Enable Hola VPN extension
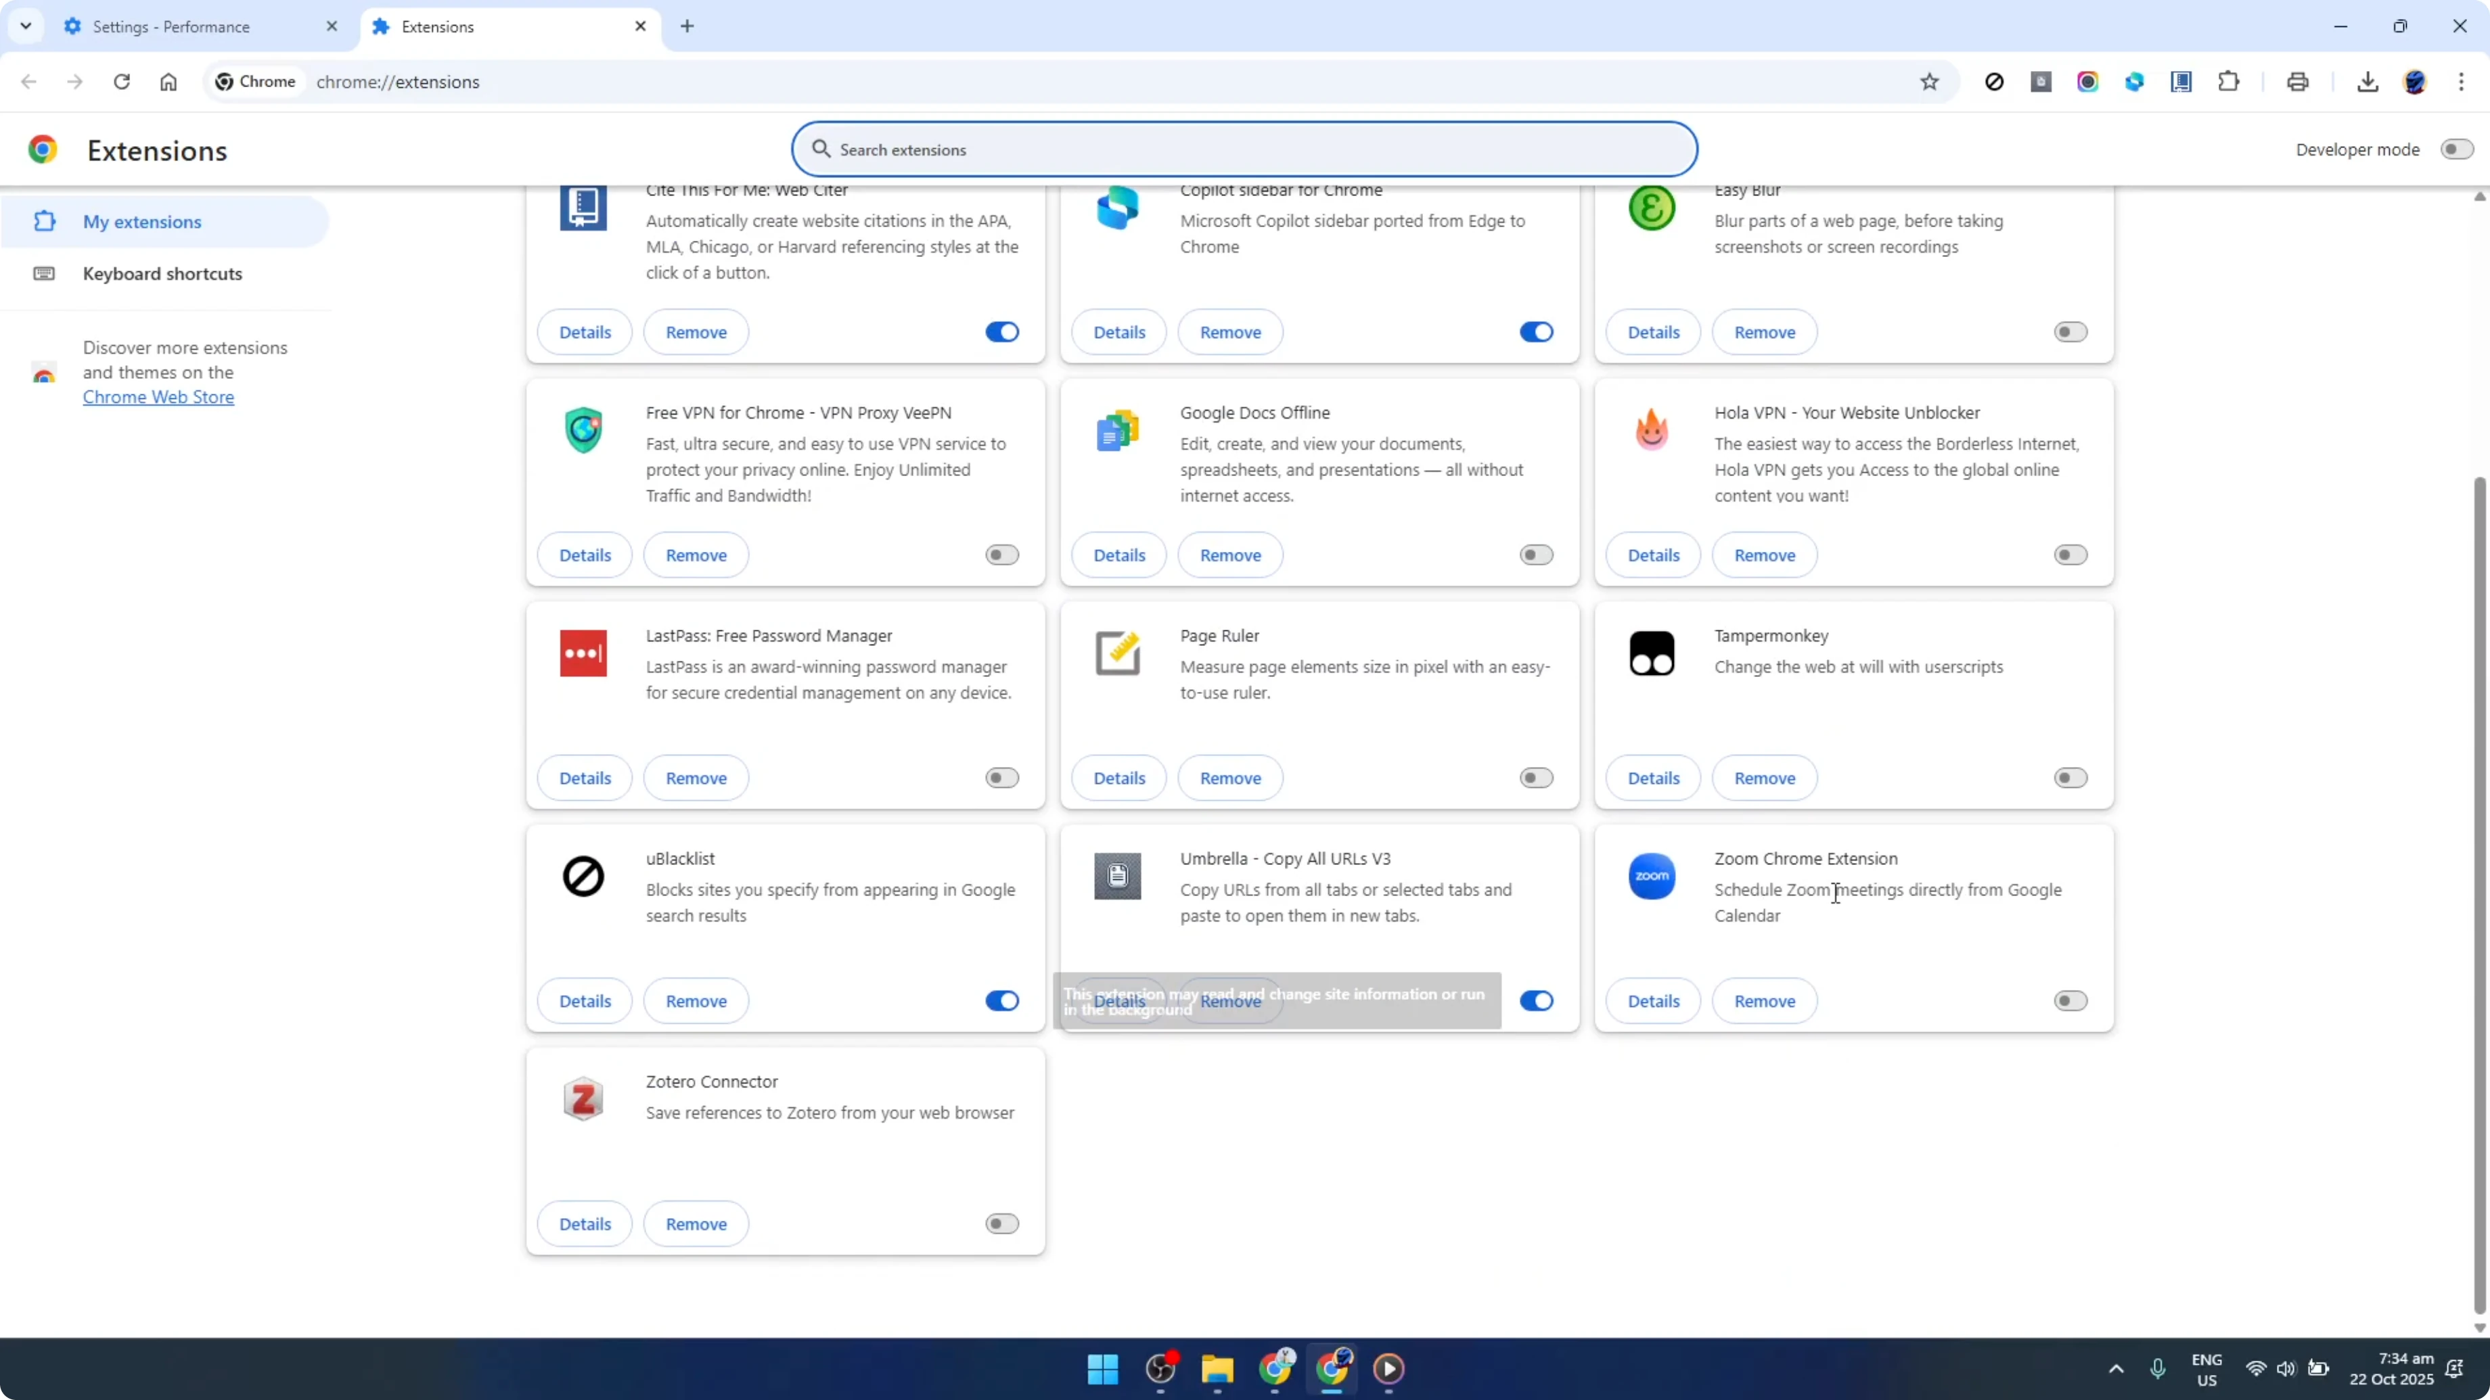Screen dimensions: 2490x1400 tap(2070, 555)
